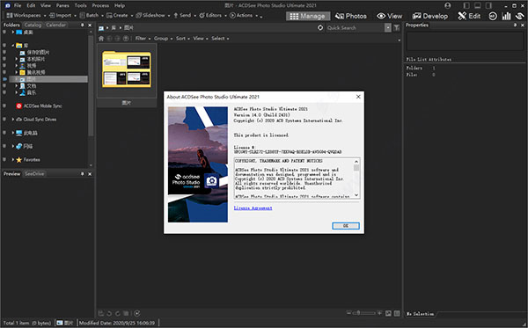Click the zoom-in plus beside thumbnail slider
Viewport: 528px width, 328px height.
coord(379,313)
